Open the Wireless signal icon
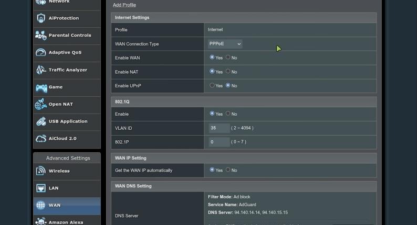This screenshot has width=417, height=225. click(40, 171)
